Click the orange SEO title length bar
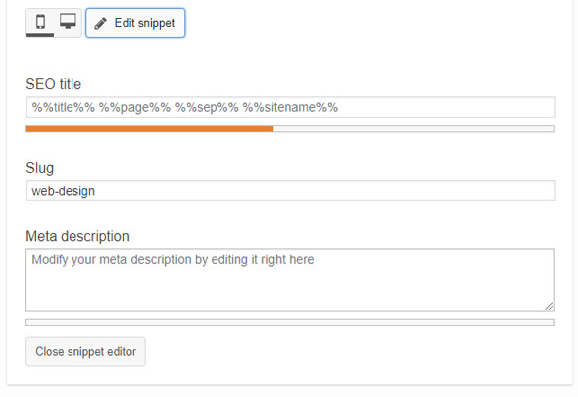Image resolution: width=578 pixels, height=397 pixels. [x=149, y=128]
